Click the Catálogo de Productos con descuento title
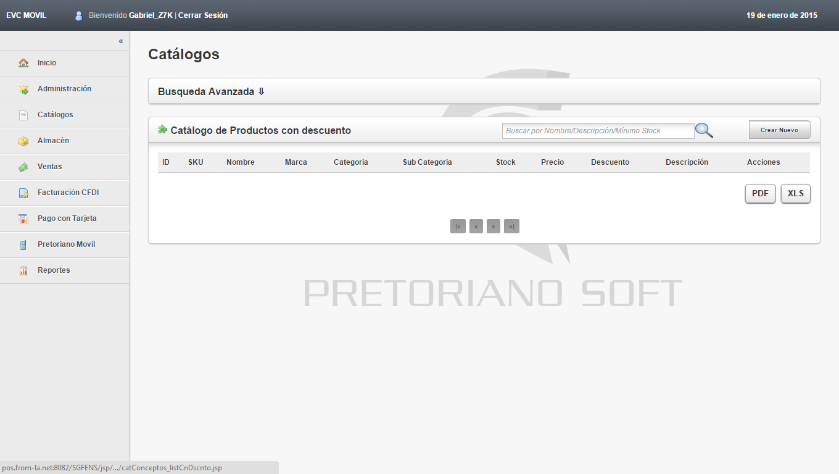This screenshot has width=839, height=474. pos(261,130)
